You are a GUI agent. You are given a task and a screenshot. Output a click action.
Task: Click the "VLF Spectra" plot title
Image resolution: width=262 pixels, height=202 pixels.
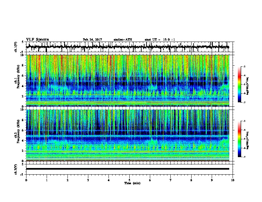click(x=37, y=40)
